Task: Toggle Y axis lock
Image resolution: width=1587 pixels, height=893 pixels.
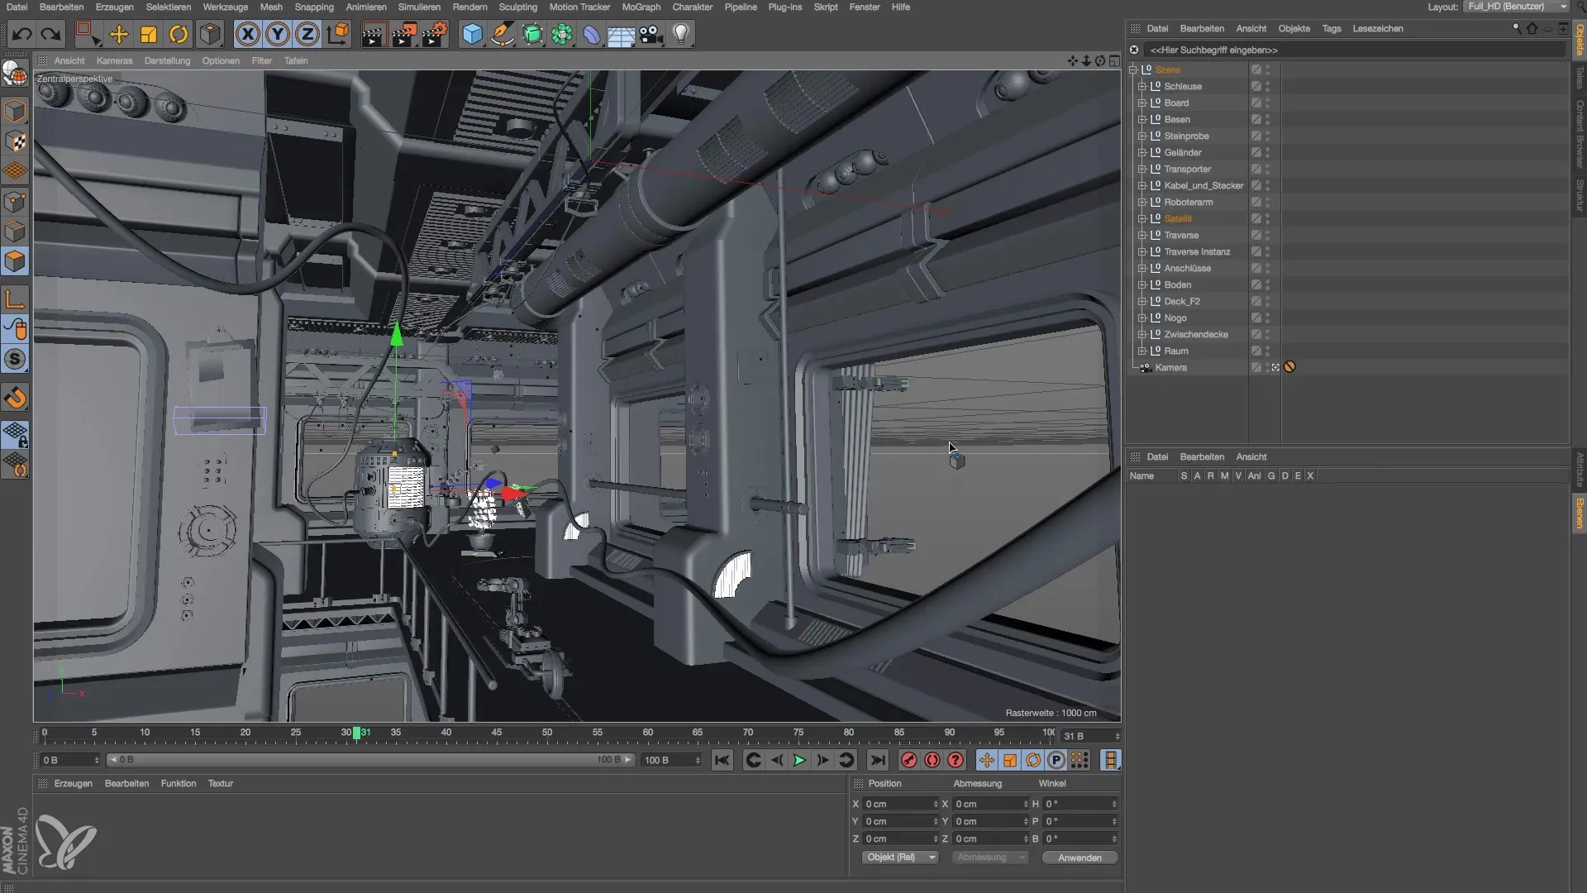Action: tap(278, 34)
